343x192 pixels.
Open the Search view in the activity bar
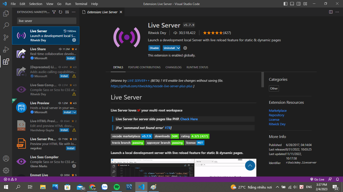tap(6, 25)
